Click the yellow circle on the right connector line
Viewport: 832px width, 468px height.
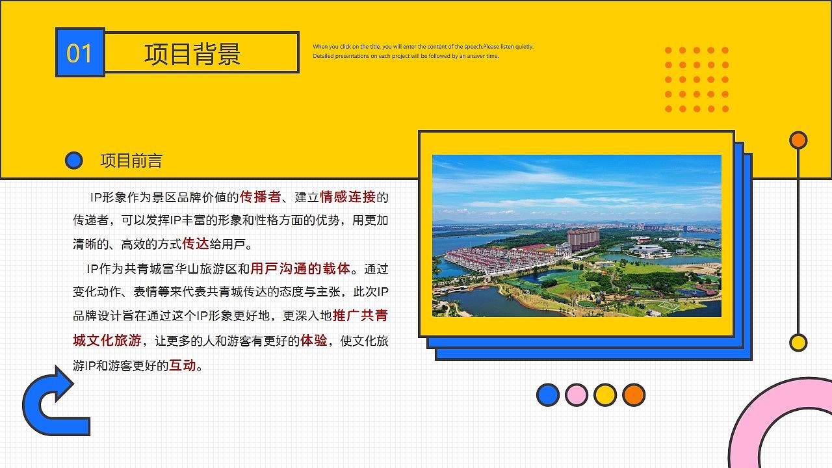pyautogui.click(x=798, y=343)
